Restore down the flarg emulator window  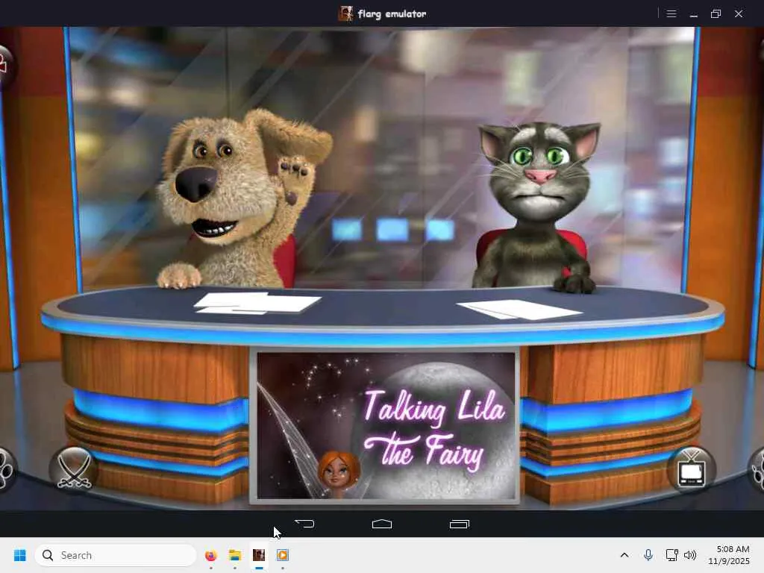(716, 13)
